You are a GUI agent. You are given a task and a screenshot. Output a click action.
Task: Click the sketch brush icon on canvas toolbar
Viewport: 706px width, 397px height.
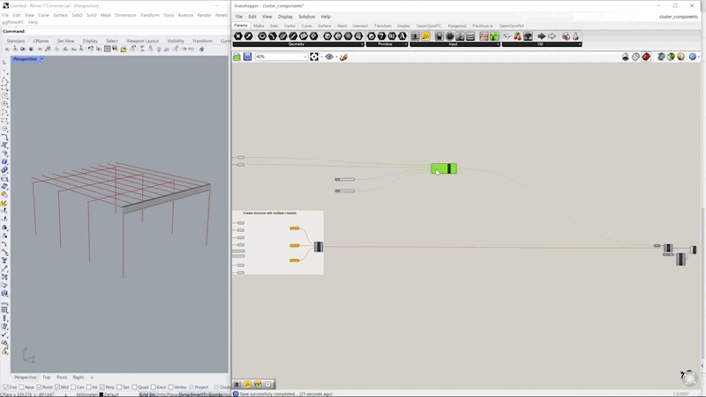click(x=343, y=56)
